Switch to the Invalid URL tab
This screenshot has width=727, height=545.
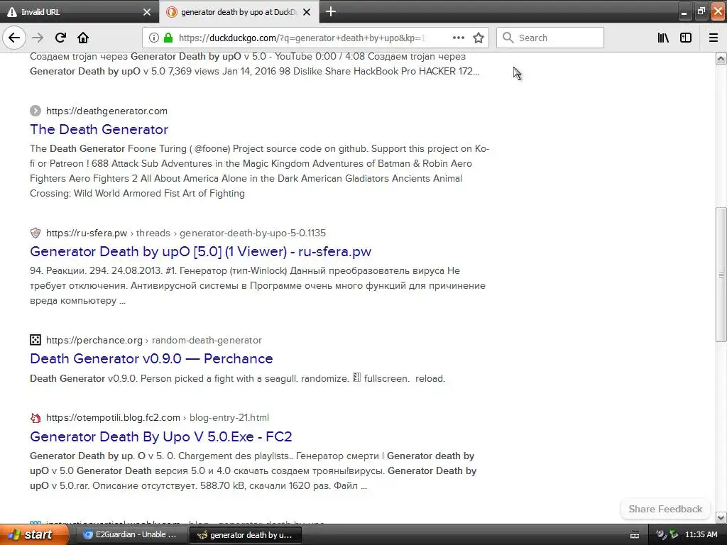click(79, 12)
